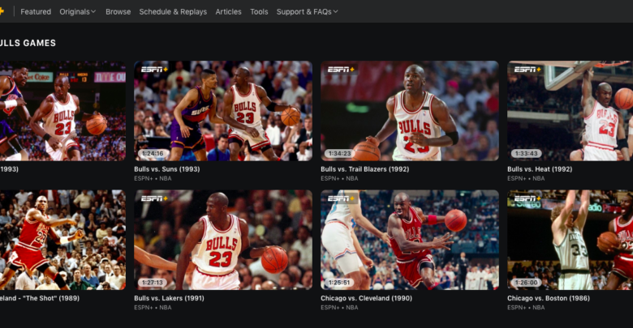Click the Bulls vs. Suns (1993) title
Viewport: 633px width, 328px height.
pyautogui.click(x=166, y=169)
